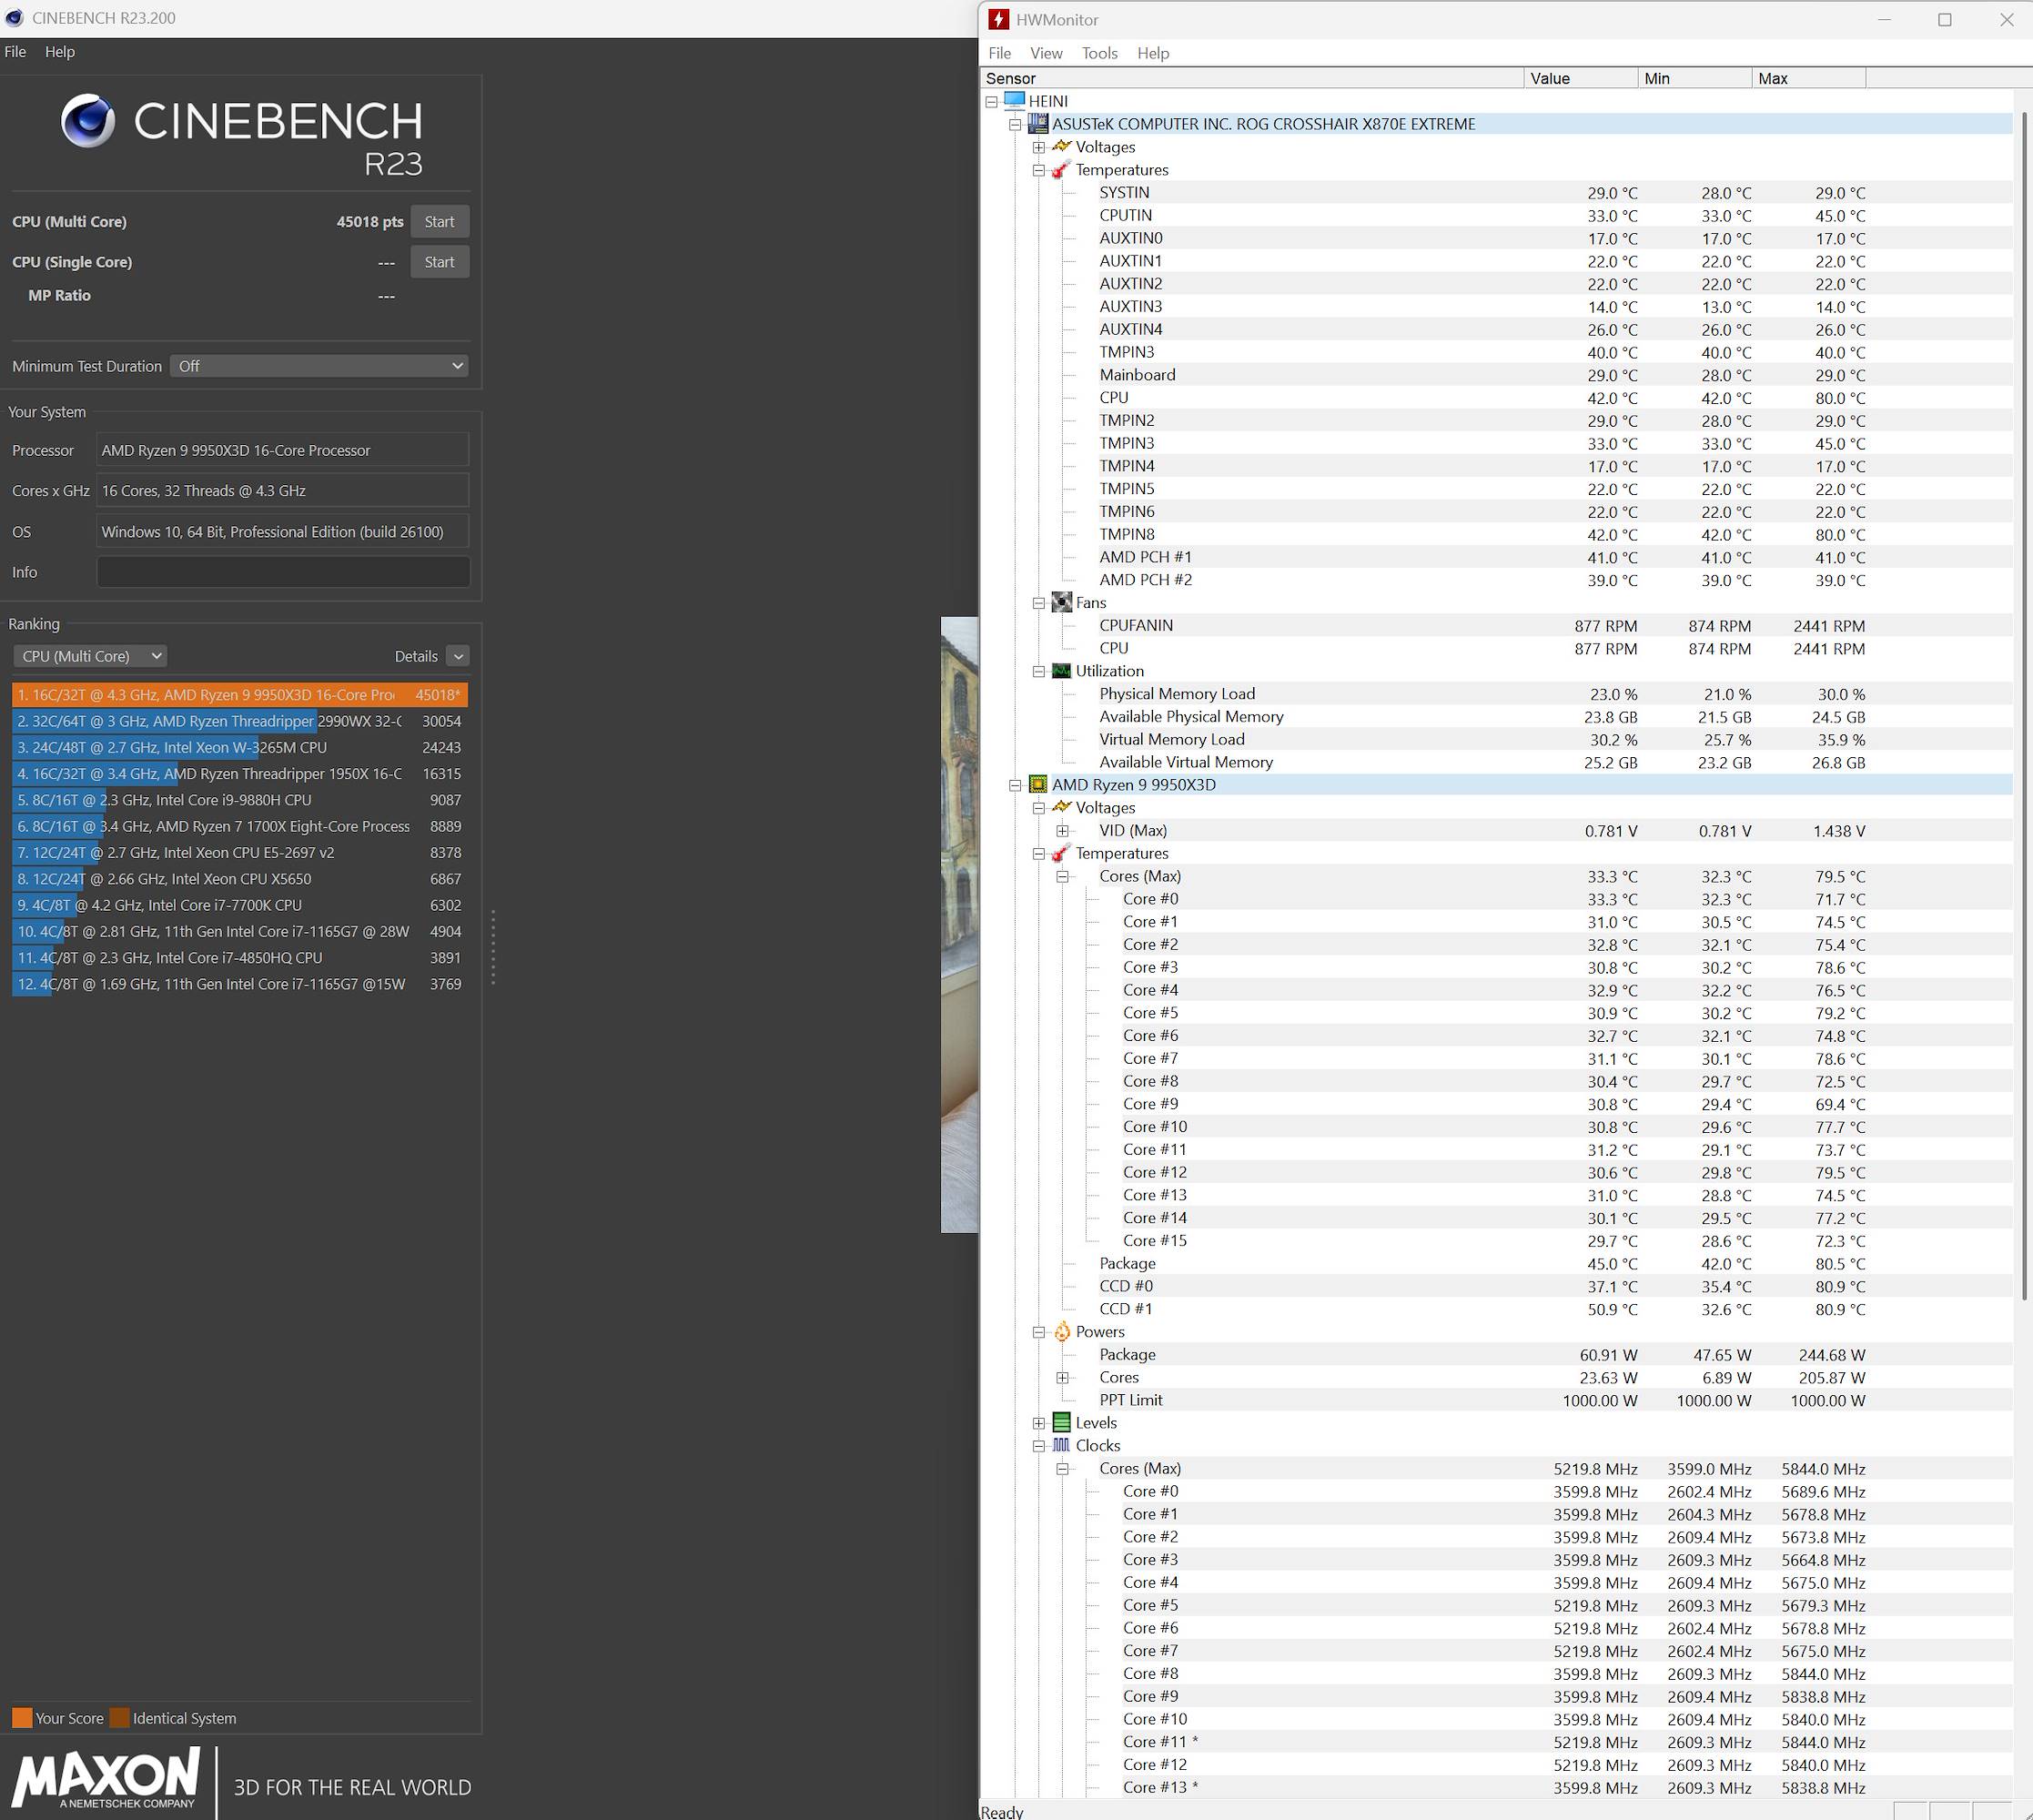This screenshot has height=1820, width=2033.
Task: Expand the motherboard Voltages node
Action: (1039, 147)
